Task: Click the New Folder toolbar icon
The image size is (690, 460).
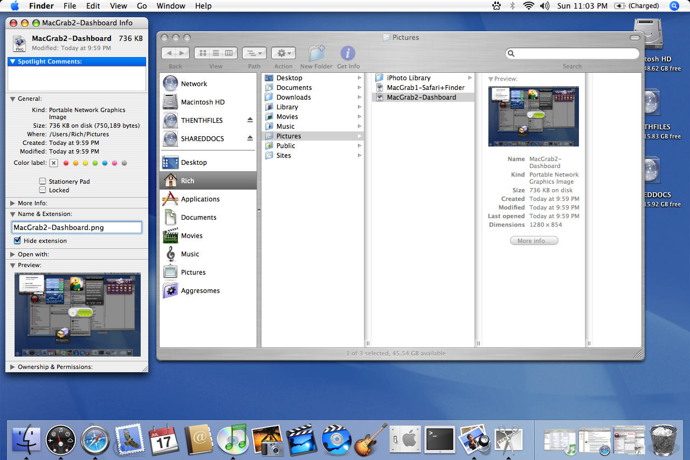Action: coord(316,53)
